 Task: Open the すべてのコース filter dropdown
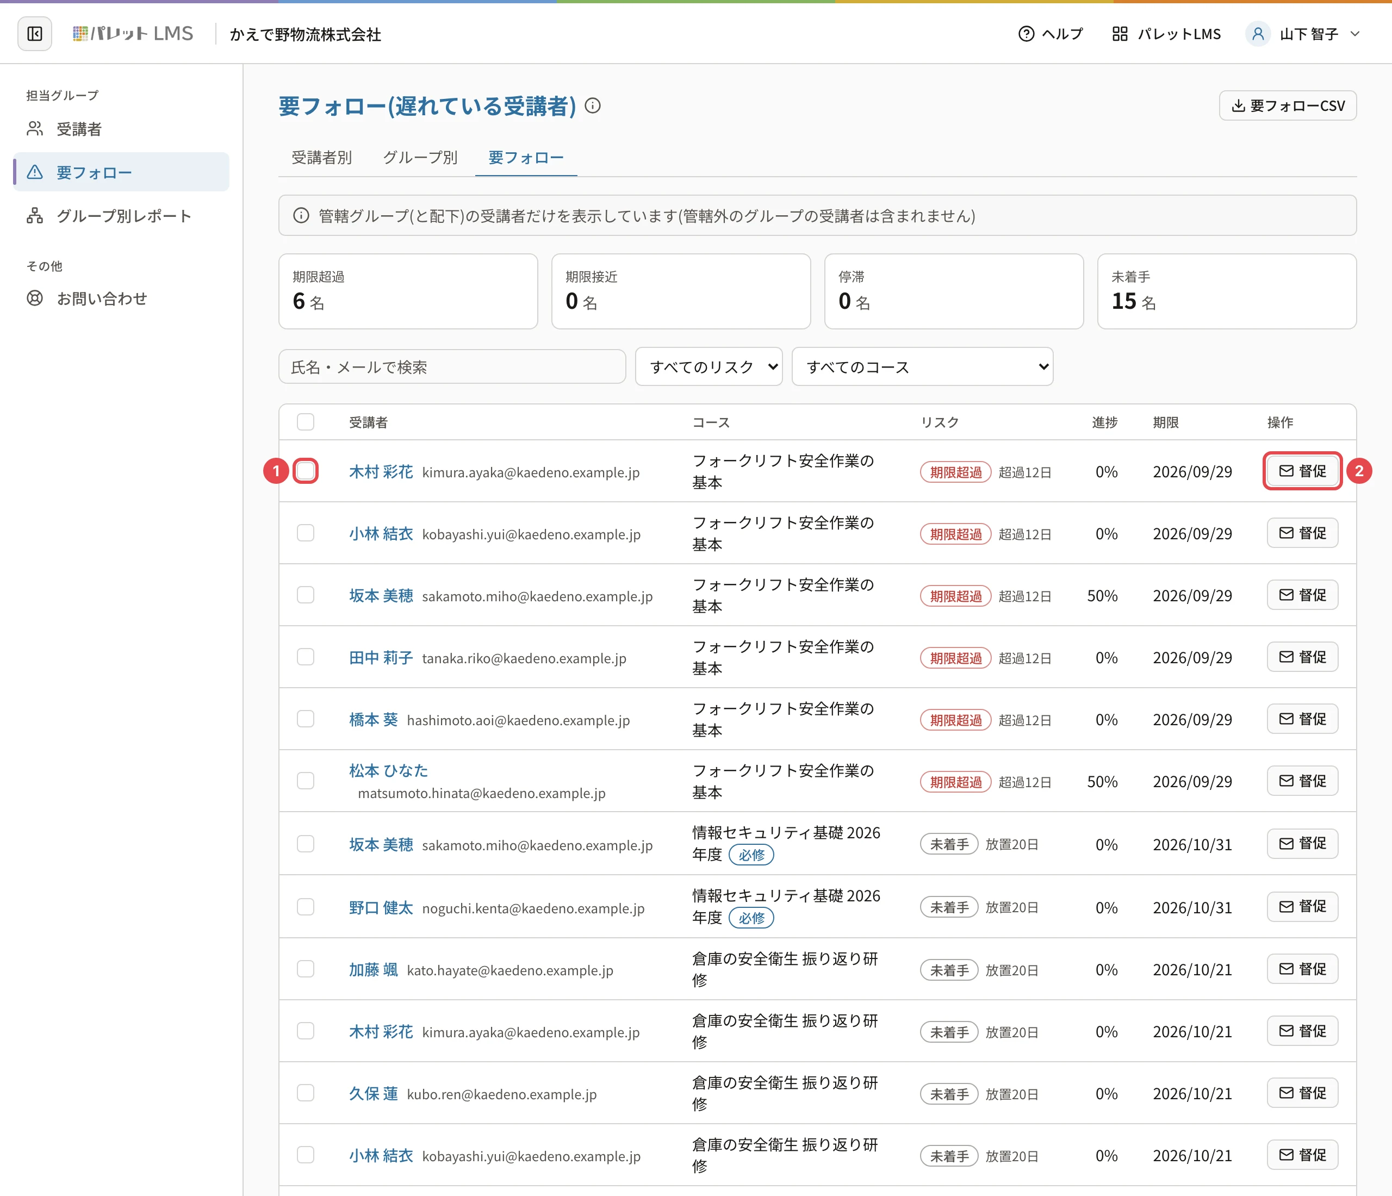pos(922,366)
